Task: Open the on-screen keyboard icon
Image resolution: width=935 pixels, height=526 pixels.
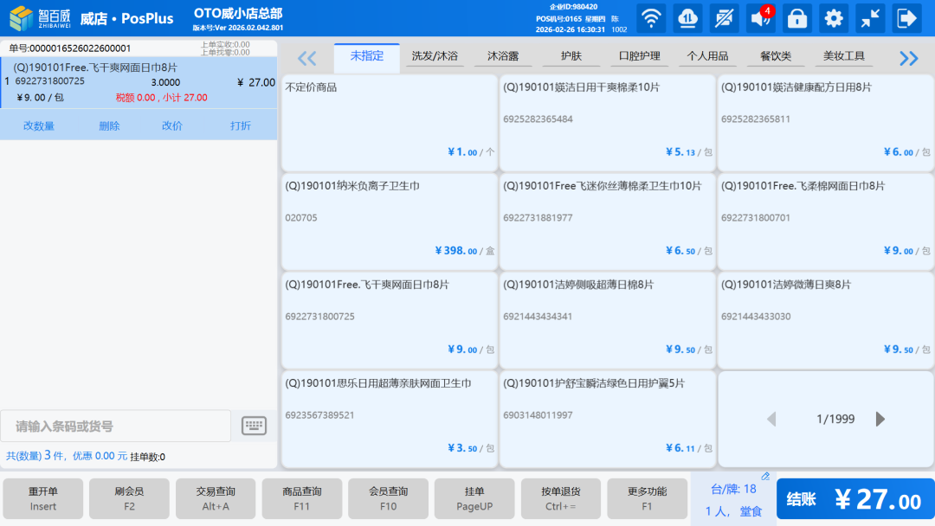Action: tap(254, 426)
